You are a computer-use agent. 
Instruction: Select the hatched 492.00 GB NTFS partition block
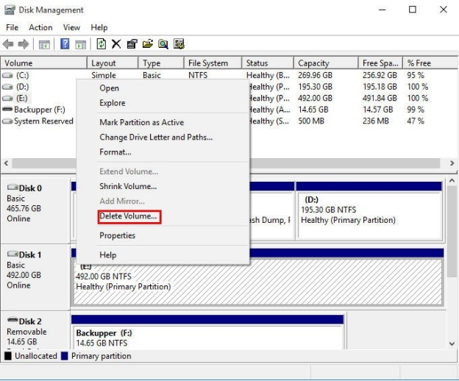tap(257, 282)
